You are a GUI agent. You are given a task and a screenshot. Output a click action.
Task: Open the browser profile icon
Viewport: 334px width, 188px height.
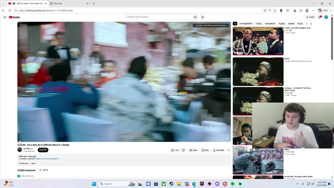[307, 10]
